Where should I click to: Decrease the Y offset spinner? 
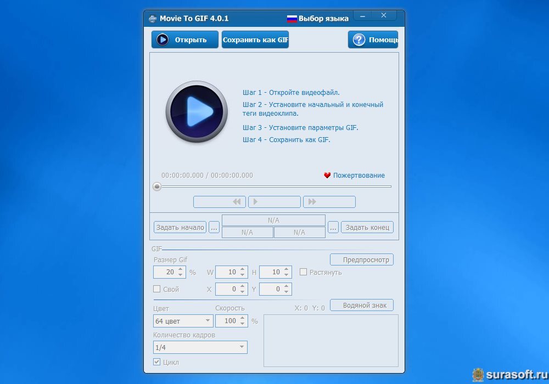[x=287, y=292]
